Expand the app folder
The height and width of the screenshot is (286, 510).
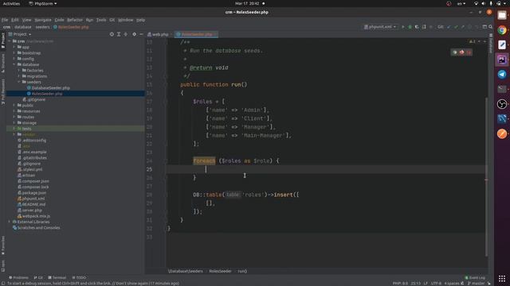14,47
